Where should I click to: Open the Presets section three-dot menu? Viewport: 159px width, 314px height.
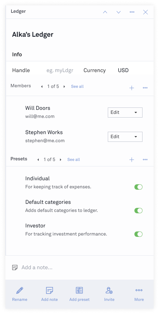click(x=145, y=160)
